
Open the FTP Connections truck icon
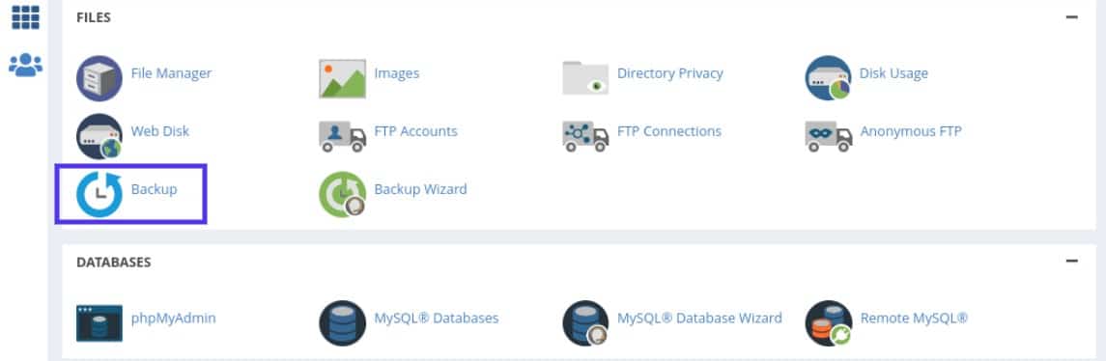click(x=585, y=136)
